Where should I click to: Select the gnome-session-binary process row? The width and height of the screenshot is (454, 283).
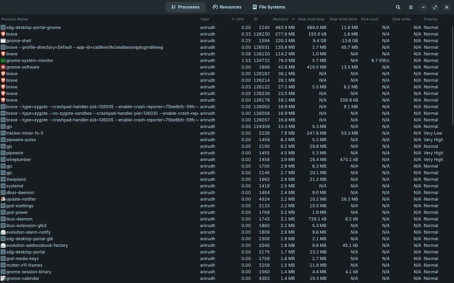226,272
